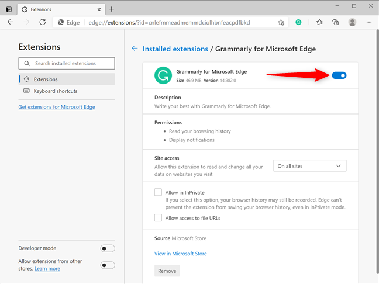Click Read your browsing history permission

pos(200,131)
